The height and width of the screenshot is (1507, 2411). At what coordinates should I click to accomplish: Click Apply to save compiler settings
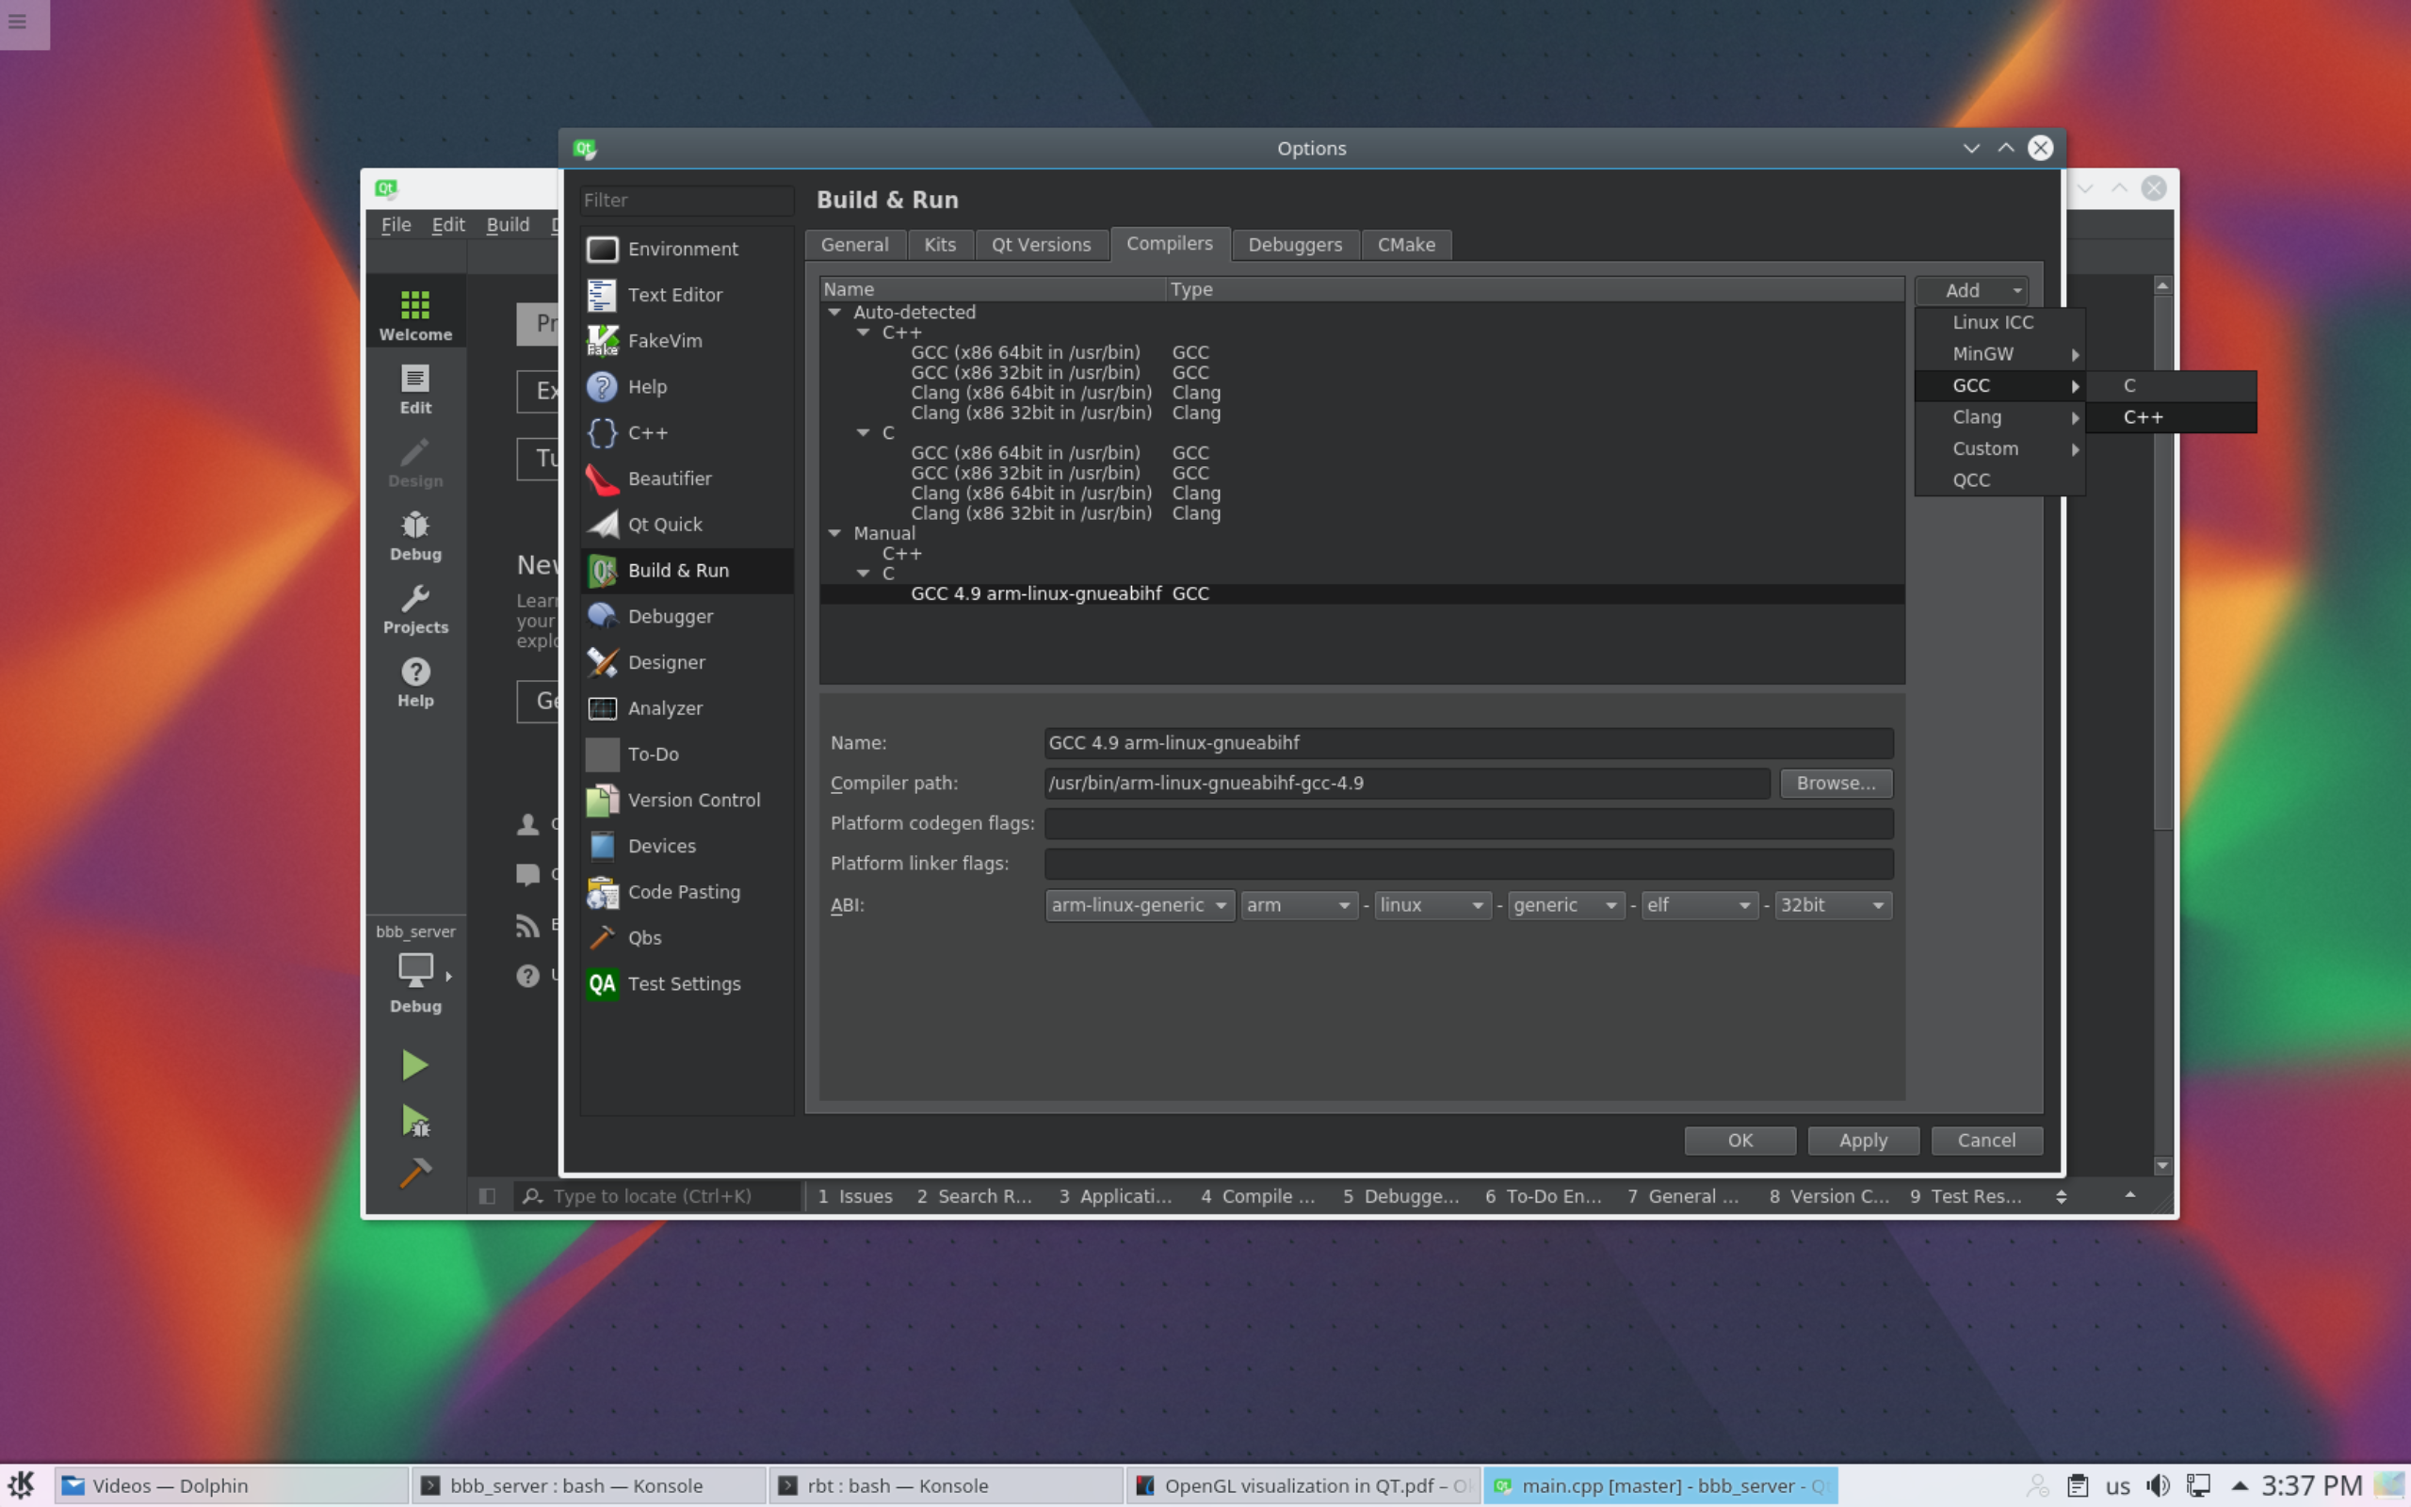click(x=1863, y=1141)
